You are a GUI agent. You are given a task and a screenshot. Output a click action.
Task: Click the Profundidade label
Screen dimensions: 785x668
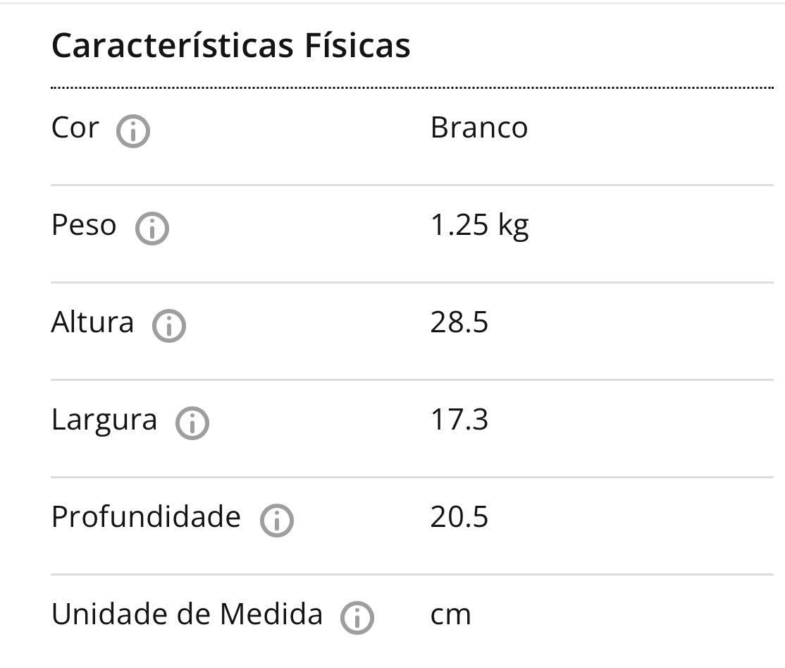click(146, 516)
